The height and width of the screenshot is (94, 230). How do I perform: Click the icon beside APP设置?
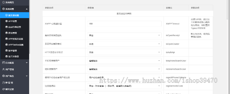click(6, 21)
